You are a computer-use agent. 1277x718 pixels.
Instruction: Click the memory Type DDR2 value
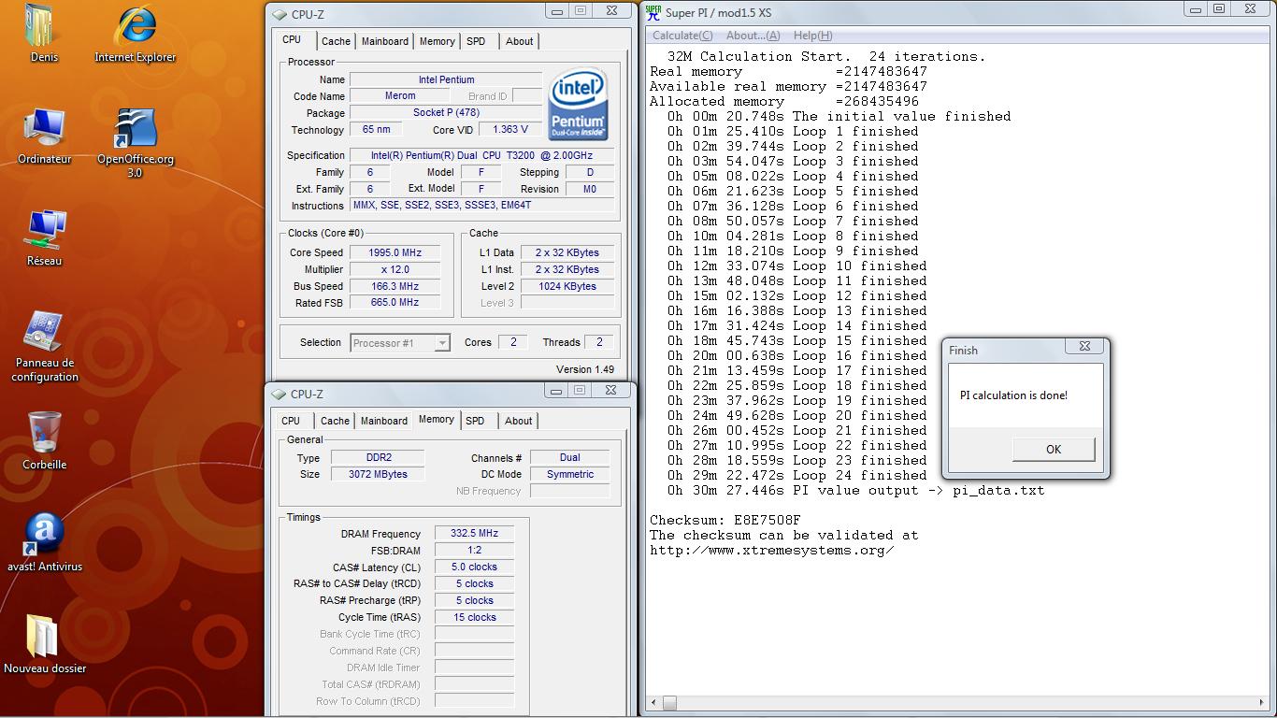pyautogui.click(x=379, y=457)
